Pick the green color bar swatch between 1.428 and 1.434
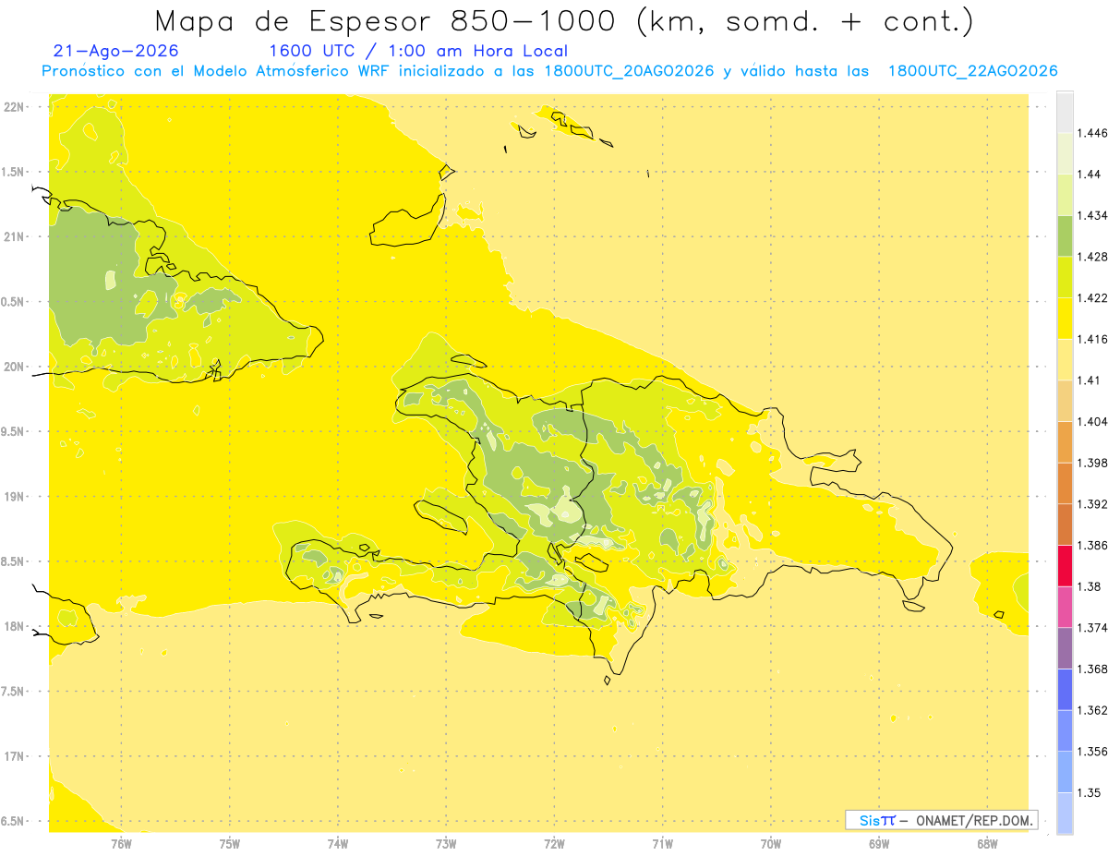Image resolution: width=1108 pixels, height=856 pixels. (1065, 235)
